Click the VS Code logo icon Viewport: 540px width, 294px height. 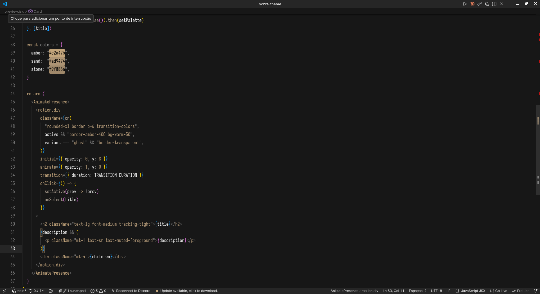click(5, 4)
